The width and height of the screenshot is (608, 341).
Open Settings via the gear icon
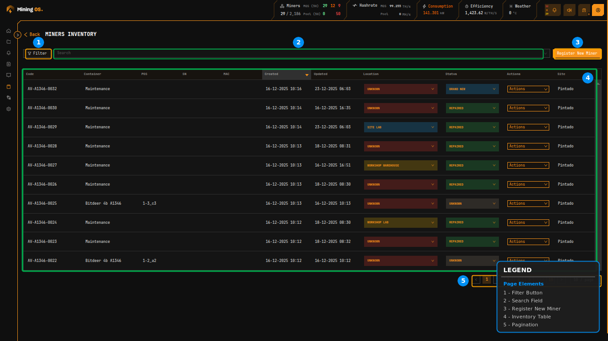tap(8, 109)
